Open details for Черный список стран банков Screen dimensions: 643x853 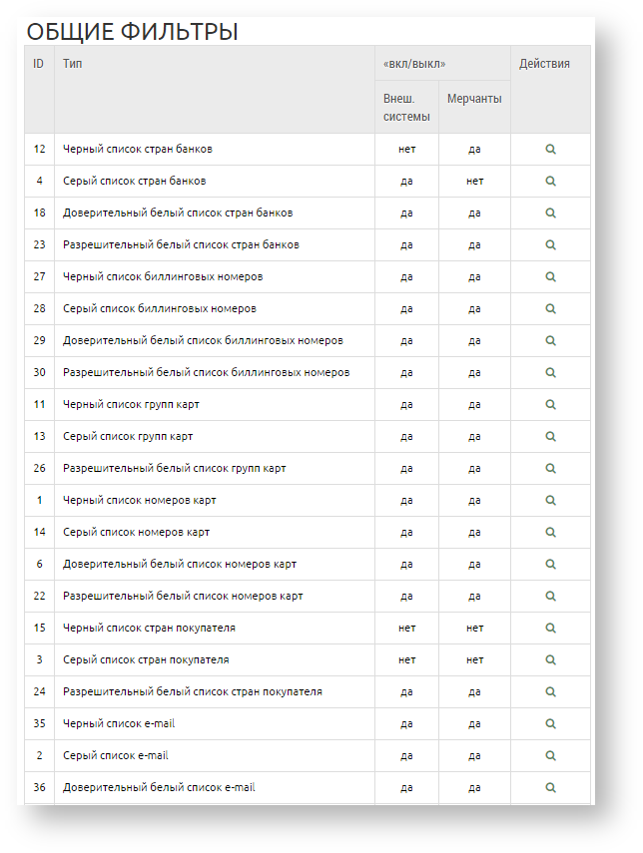tap(550, 150)
